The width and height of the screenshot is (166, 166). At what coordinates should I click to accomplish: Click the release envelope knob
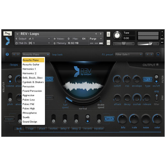(147, 98)
